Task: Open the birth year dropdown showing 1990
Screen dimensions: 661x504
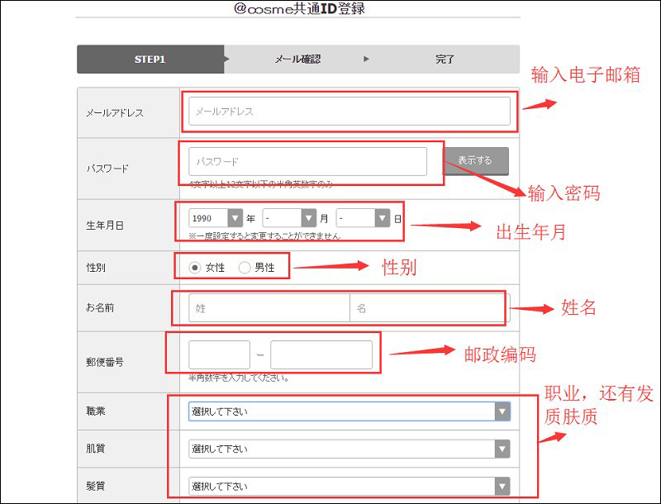Action: tap(215, 218)
